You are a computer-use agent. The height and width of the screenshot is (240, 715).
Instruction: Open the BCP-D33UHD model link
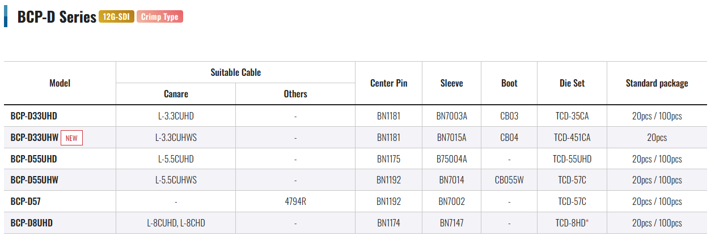33,116
